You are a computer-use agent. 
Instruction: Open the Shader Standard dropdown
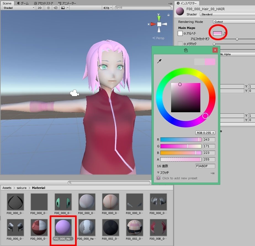click(x=227, y=14)
